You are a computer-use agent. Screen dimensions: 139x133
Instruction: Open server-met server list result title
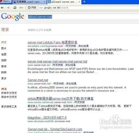(57, 61)
